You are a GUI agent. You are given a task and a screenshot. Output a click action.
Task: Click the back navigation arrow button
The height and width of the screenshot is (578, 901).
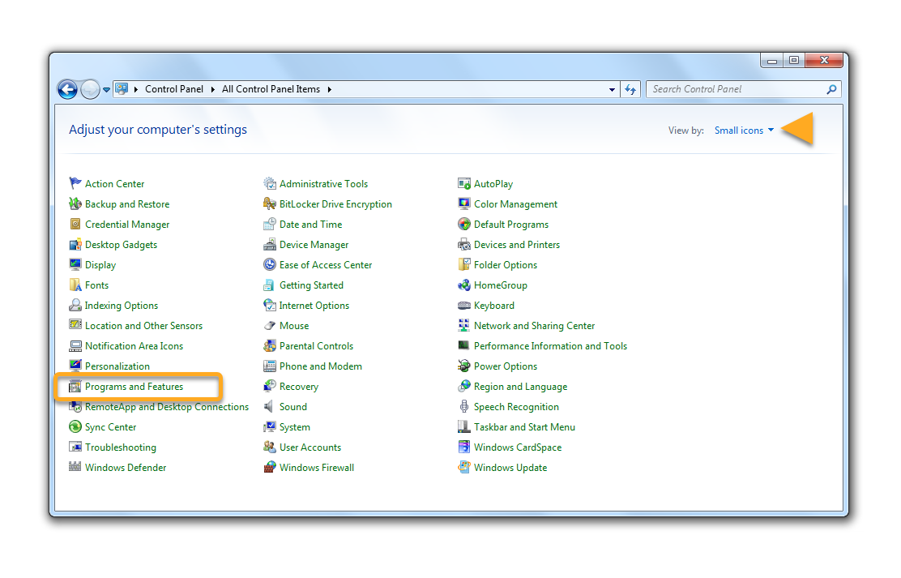click(x=67, y=89)
